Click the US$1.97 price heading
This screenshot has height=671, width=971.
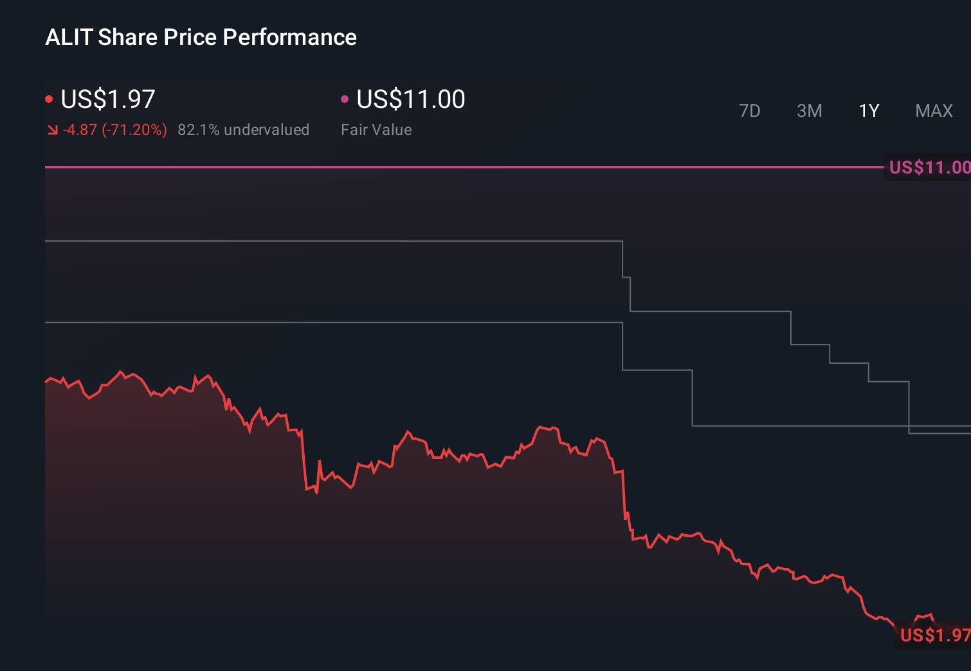[107, 99]
